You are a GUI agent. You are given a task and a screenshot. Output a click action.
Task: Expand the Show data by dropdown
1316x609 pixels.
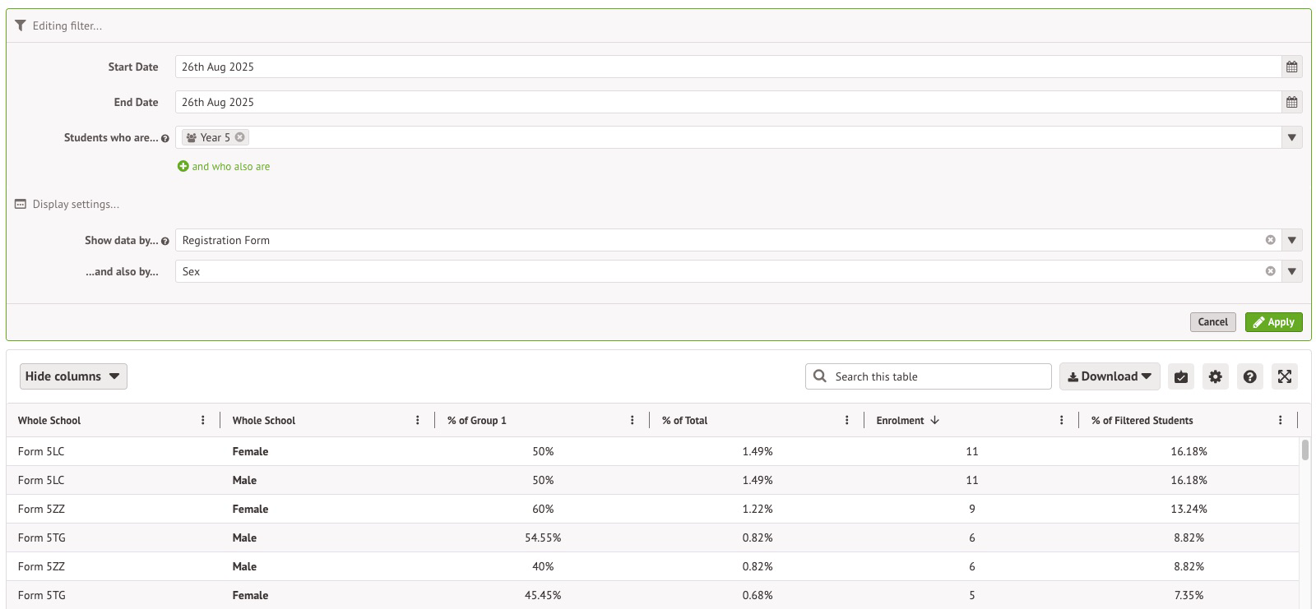point(1291,240)
